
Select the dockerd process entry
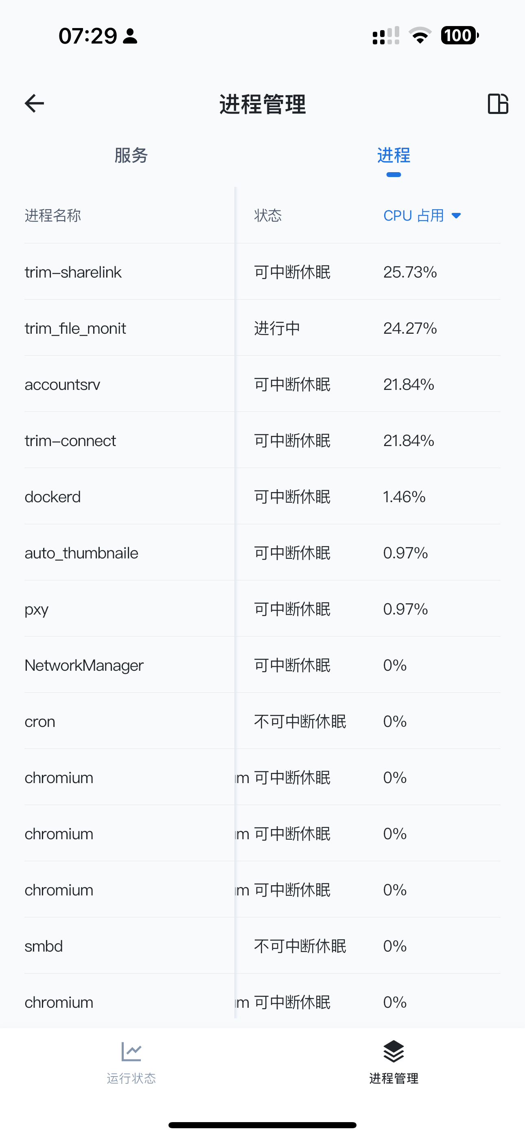coord(262,497)
